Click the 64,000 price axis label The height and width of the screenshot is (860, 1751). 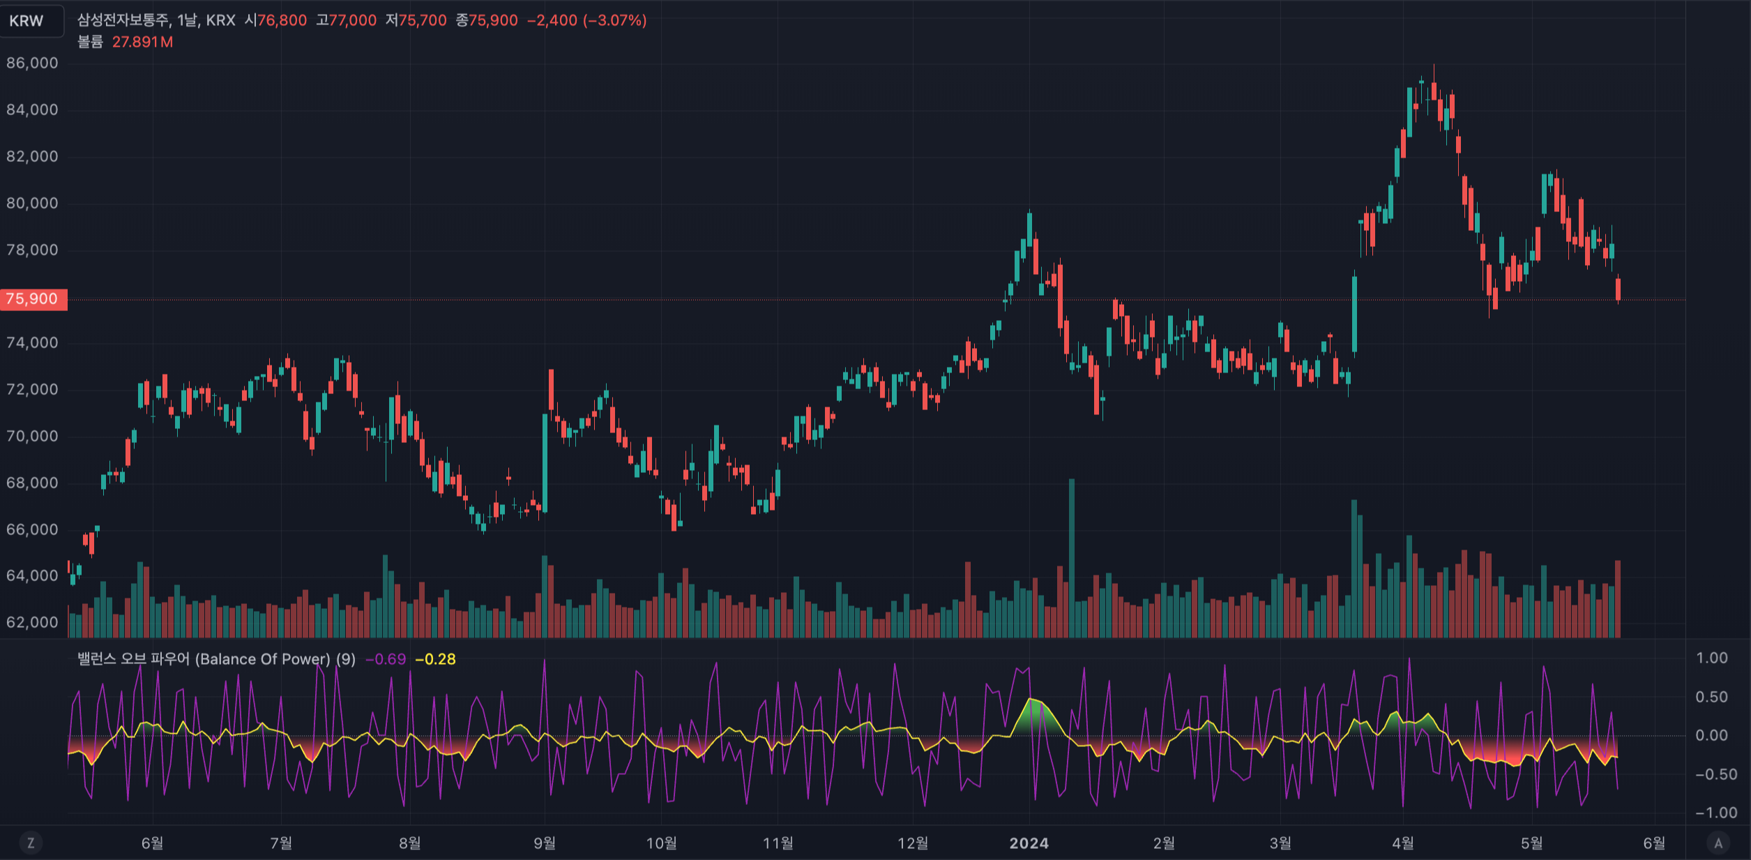(x=32, y=576)
